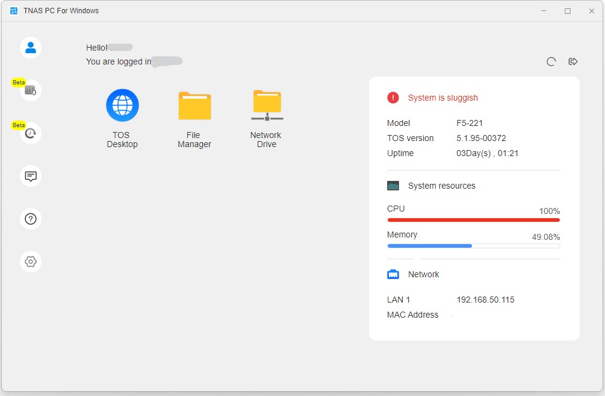The width and height of the screenshot is (605, 396).
Task: Click the 'Hello!' greeting text
Action: coord(97,48)
